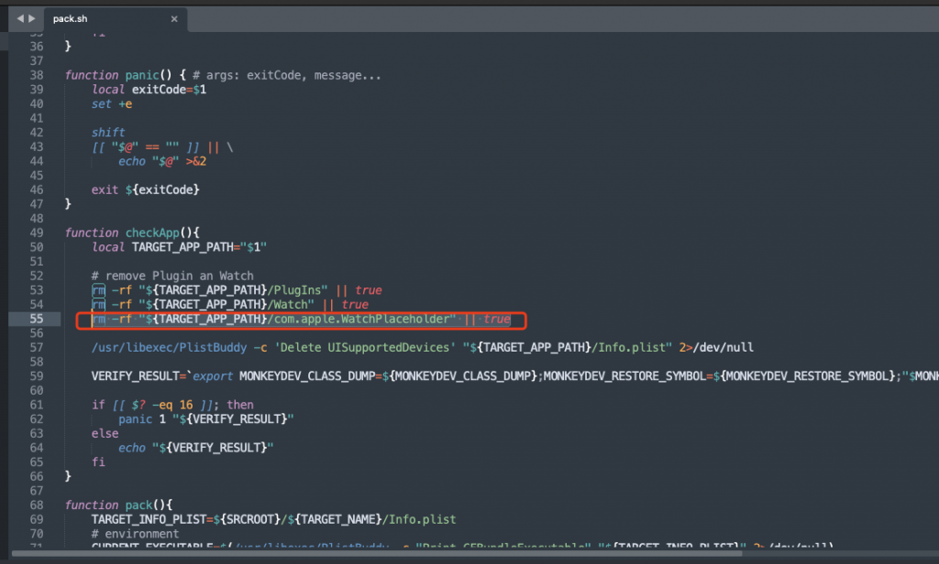
Task: Click line number 38 in gutter
Action: click(37, 75)
